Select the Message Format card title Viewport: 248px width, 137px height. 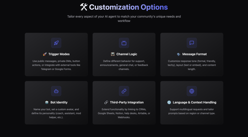pos(195,54)
